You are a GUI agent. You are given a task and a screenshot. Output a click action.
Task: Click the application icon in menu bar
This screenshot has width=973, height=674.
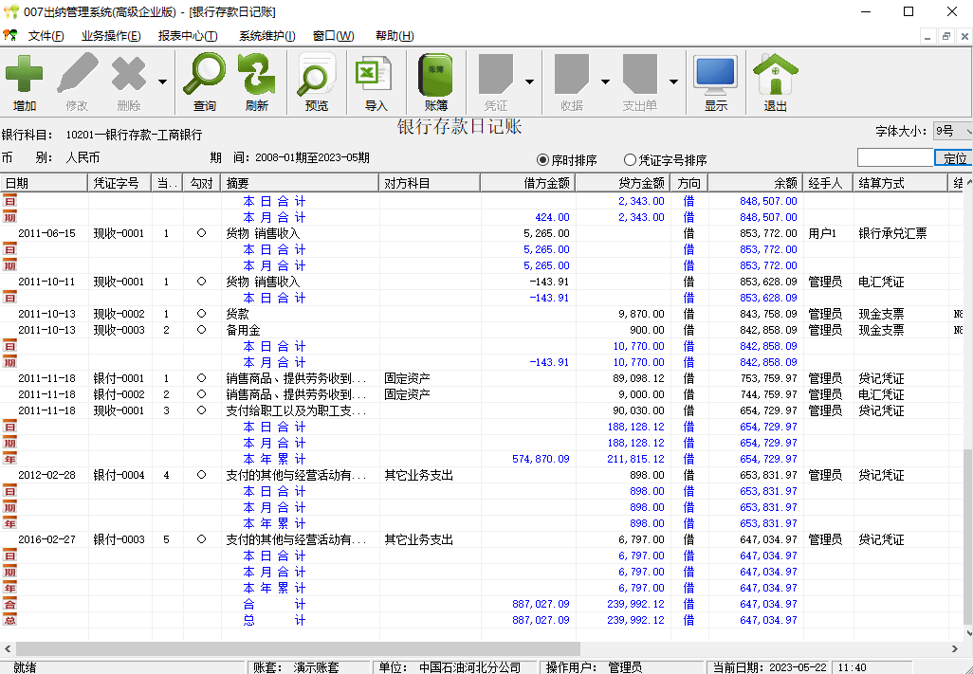9,35
